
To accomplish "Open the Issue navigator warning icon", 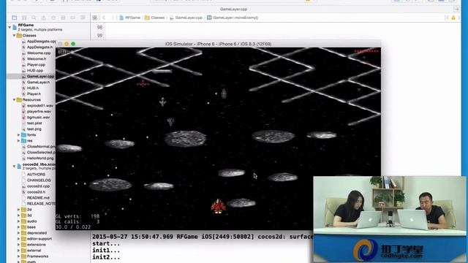I will pyautogui.click(x=44, y=18).
